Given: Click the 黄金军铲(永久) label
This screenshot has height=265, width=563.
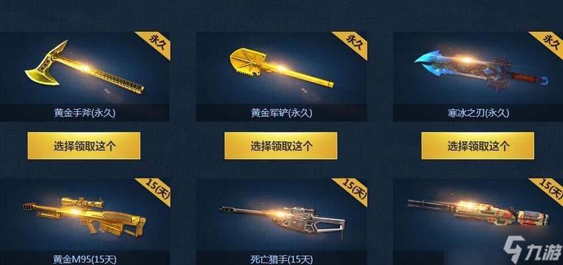Looking at the screenshot, I should [x=281, y=113].
